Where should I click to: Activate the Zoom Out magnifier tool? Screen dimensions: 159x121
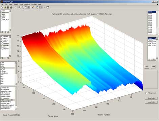[23, 7]
